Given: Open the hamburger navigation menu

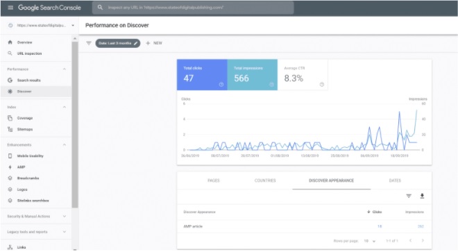Looking at the screenshot, I should pos(10,8).
